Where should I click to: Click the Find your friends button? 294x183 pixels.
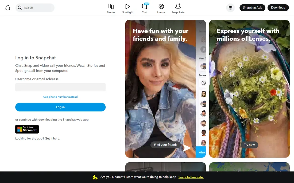click(165, 145)
